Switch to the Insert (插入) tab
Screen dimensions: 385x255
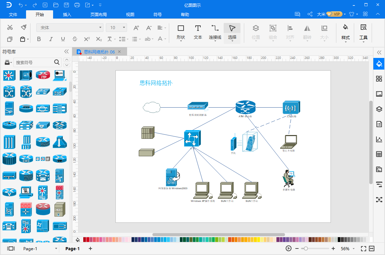click(x=67, y=14)
